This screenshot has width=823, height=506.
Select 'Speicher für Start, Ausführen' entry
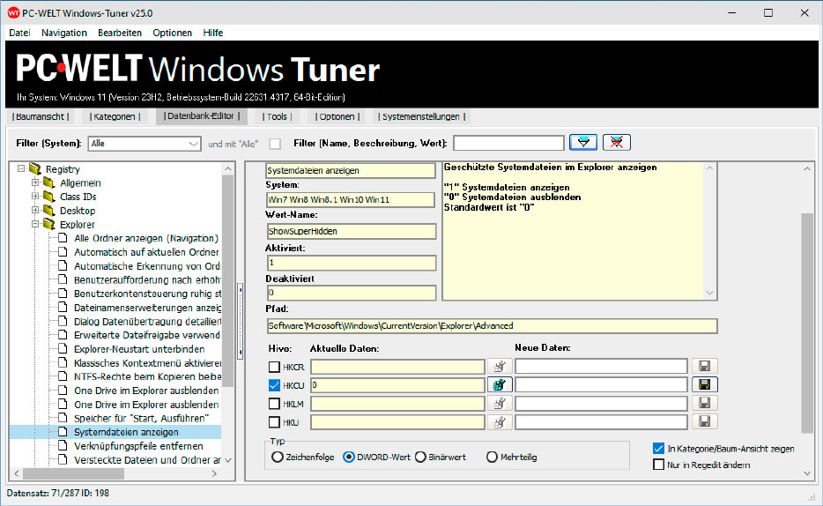pyautogui.click(x=141, y=419)
